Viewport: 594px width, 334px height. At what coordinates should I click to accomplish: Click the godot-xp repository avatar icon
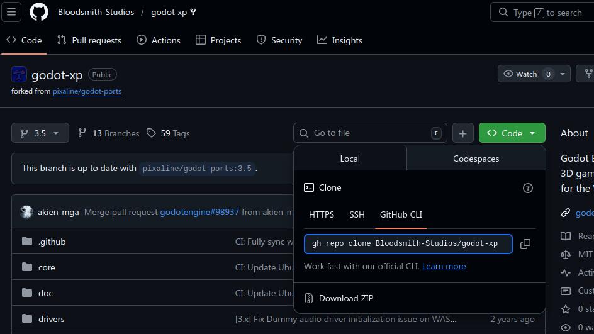pos(19,75)
